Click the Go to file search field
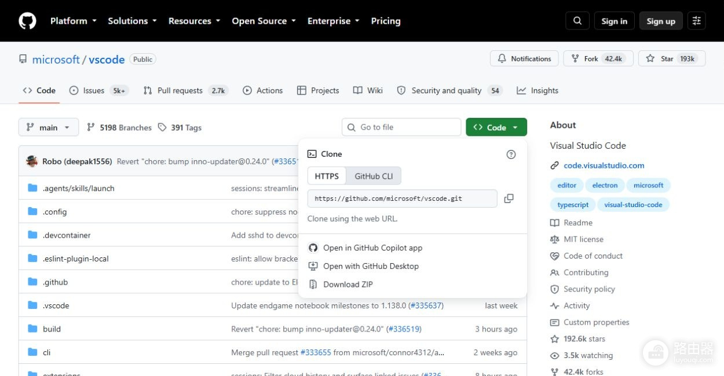 [401, 127]
